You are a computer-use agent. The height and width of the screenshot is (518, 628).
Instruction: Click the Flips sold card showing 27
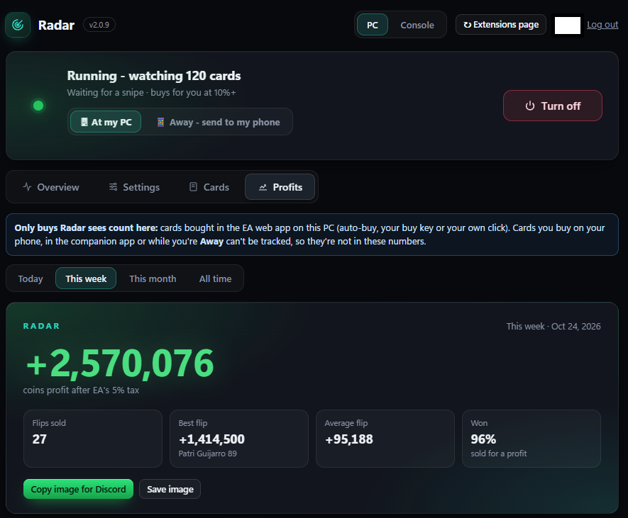[x=93, y=439]
